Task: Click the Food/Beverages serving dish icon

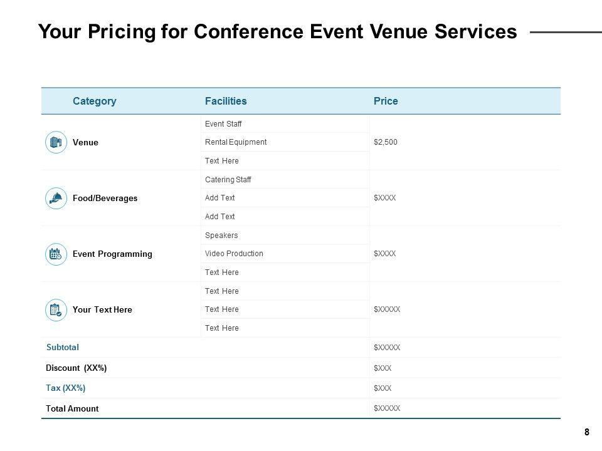Action: [56, 198]
